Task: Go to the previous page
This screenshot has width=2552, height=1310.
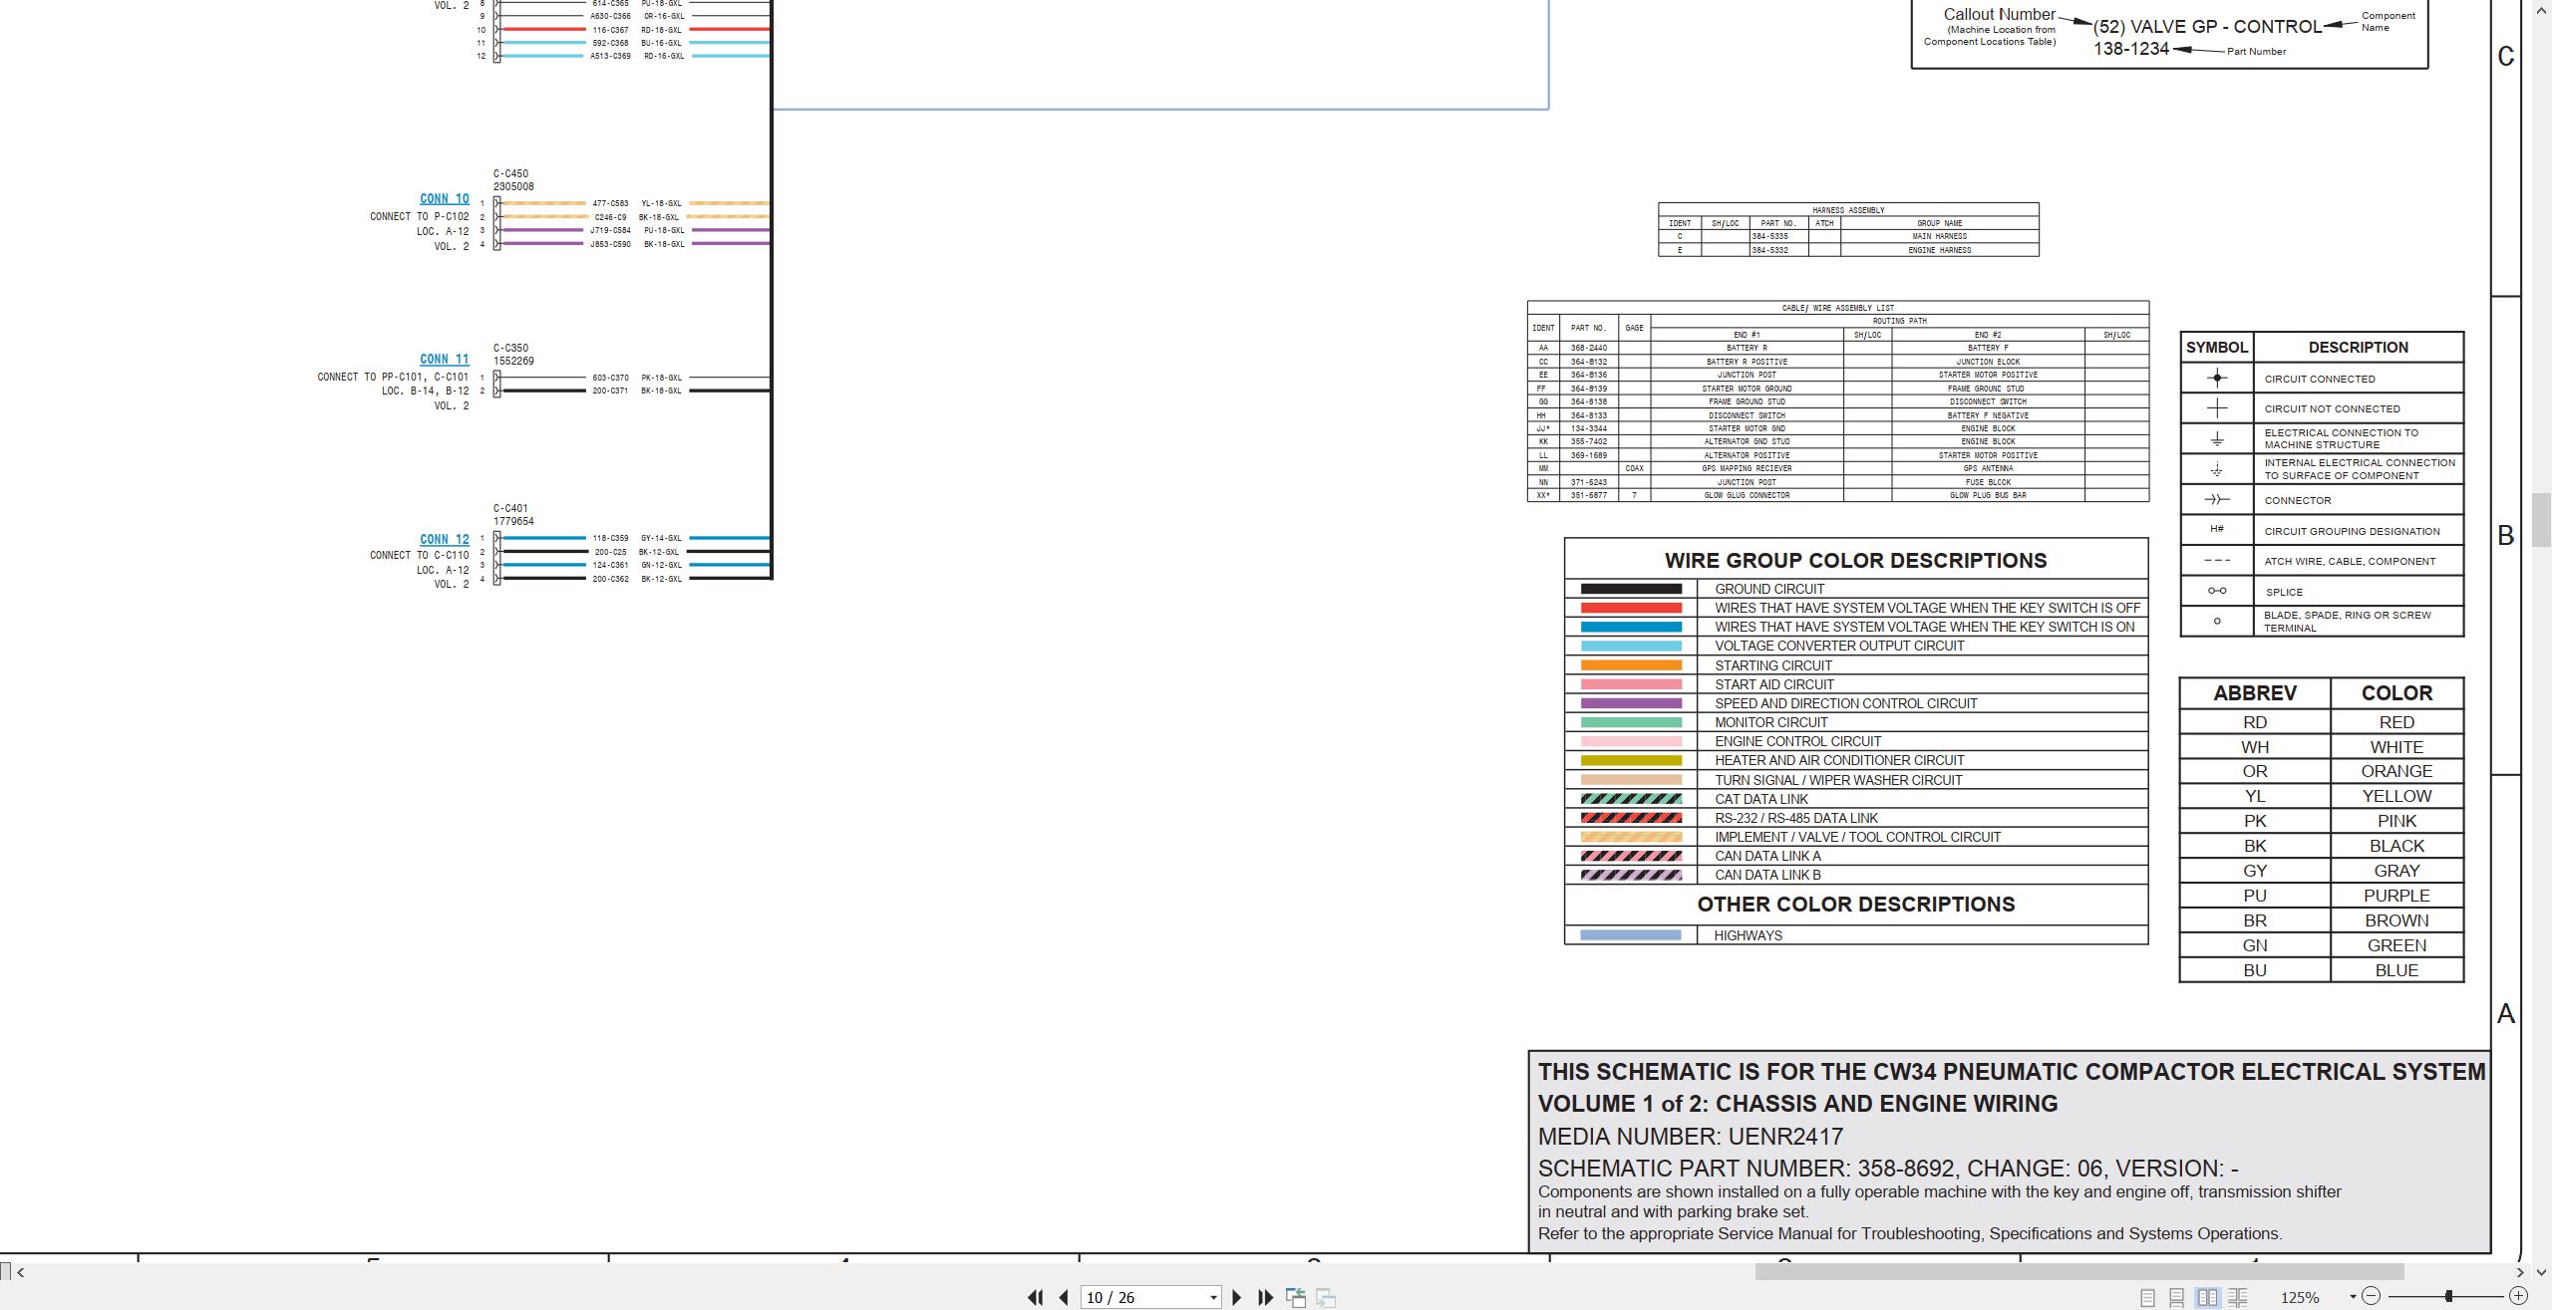Action: click(1064, 1297)
